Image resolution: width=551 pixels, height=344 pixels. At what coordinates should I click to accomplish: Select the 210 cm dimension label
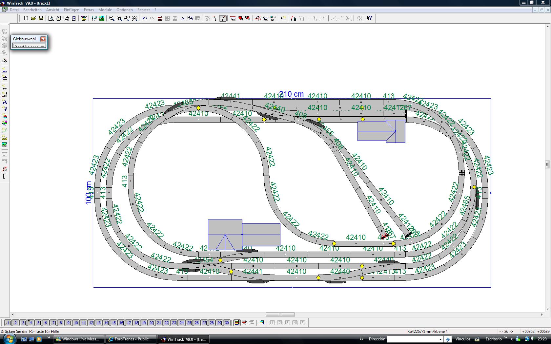click(x=291, y=94)
